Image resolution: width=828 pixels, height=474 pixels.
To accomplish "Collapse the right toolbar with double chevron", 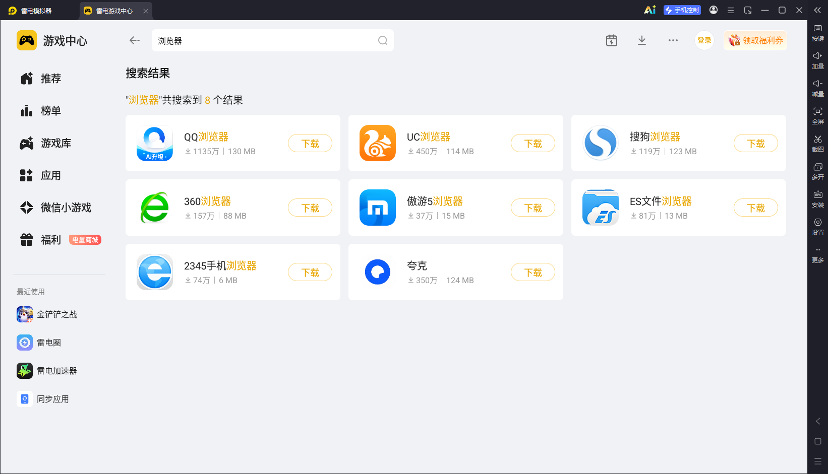I will (818, 10).
